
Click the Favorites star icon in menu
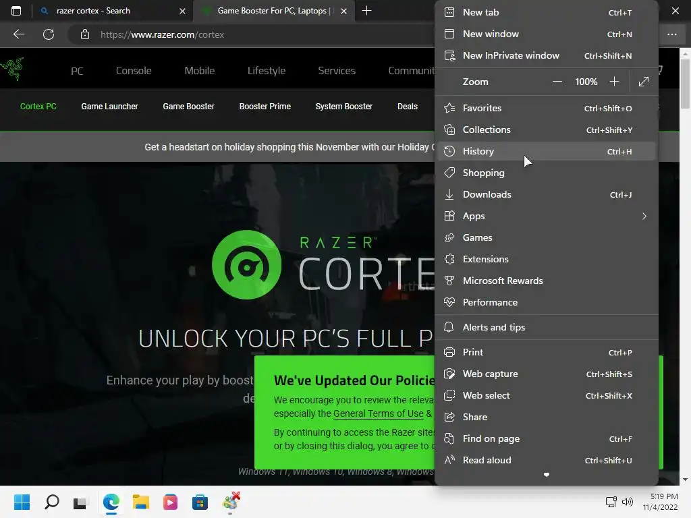coord(449,108)
